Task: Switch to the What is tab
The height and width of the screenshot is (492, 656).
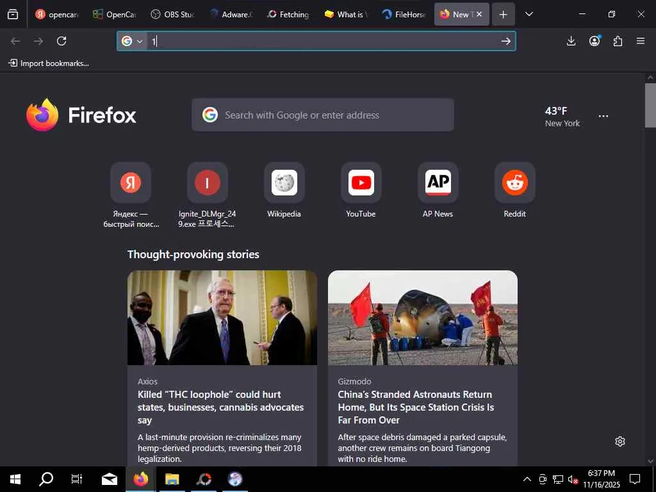Action: (345, 15)
